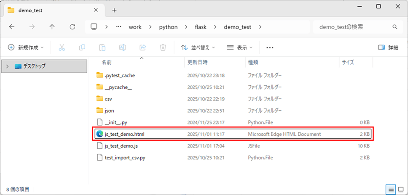Expand chevron between python and flask
Screen dimensions: 408x195
click(186, 27)
